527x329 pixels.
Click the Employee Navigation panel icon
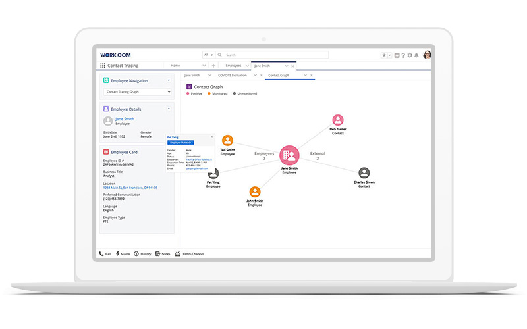tap(106, 80)
